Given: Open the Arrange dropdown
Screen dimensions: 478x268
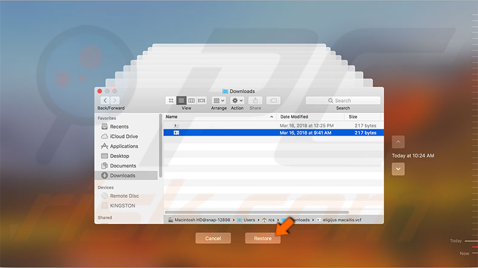Looking at the screenshot, I should pyautogui.click(x=219, y=100).
